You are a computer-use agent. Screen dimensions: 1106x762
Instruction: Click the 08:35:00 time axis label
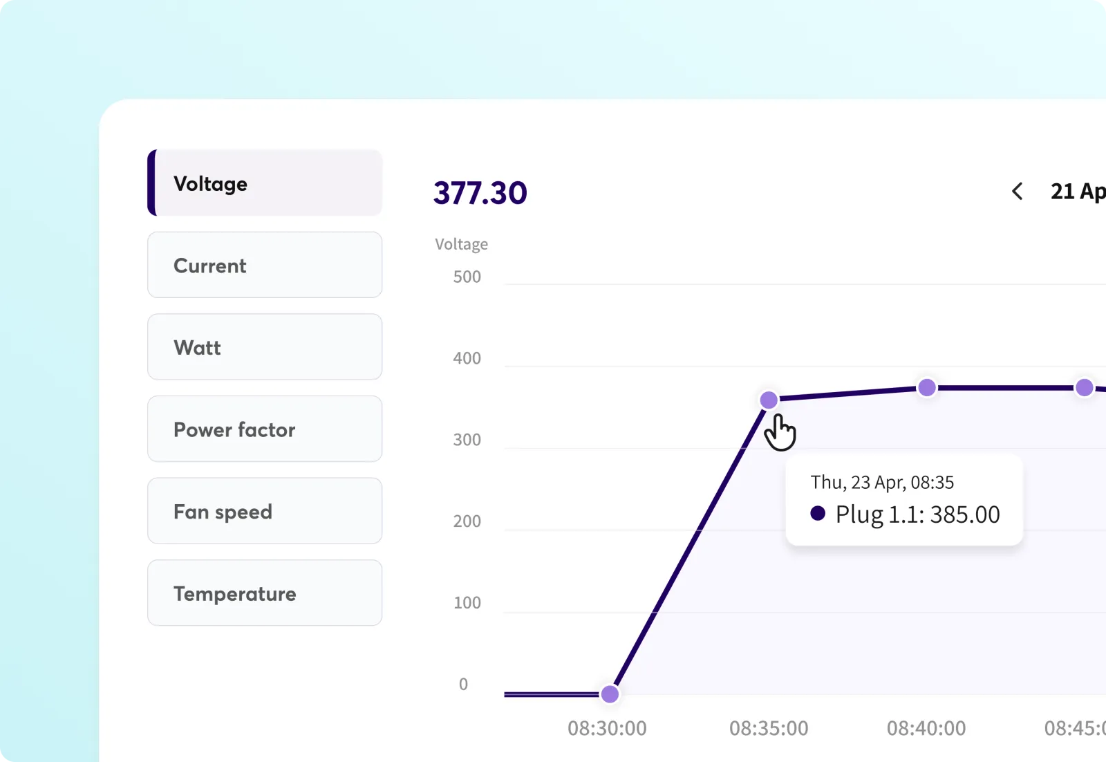coord(769,728)
